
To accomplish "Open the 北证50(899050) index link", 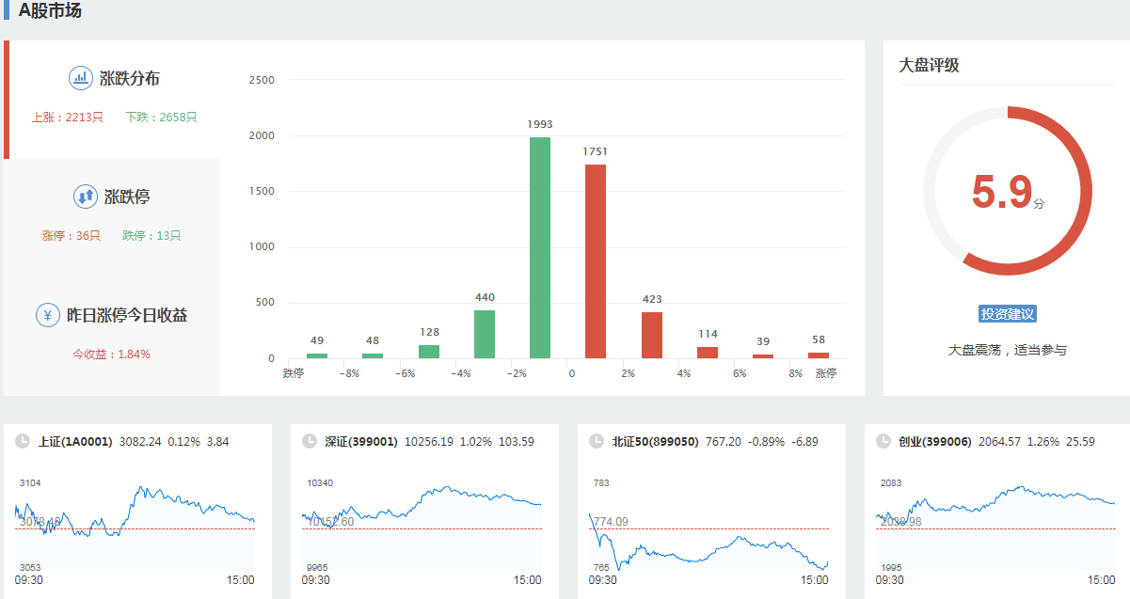I will pyautogui.click(x=655, y=441).
